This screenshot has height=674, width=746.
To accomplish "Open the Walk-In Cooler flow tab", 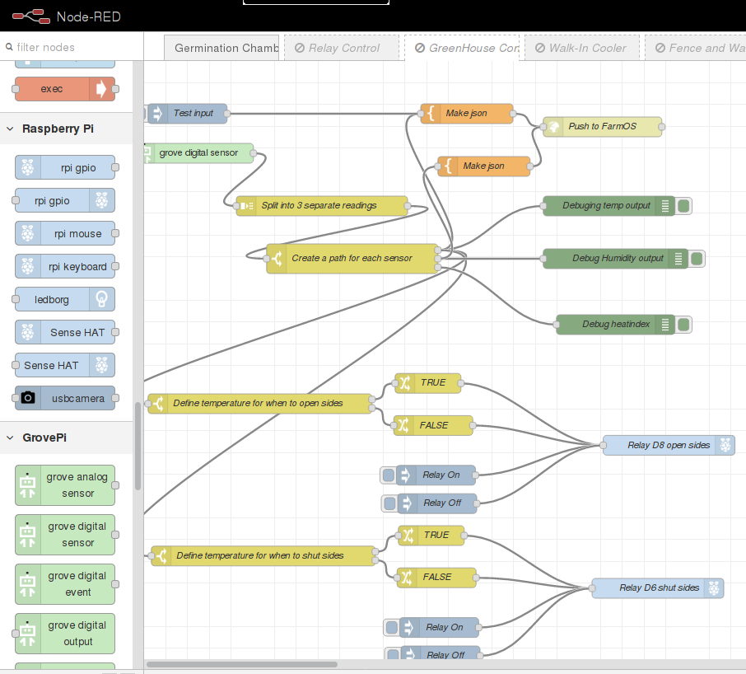I will coord(581,48).
